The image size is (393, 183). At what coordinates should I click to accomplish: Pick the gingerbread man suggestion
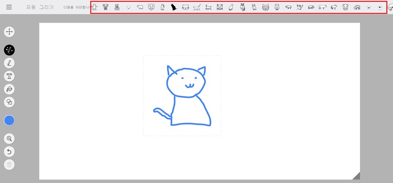(x=94, y=7)
